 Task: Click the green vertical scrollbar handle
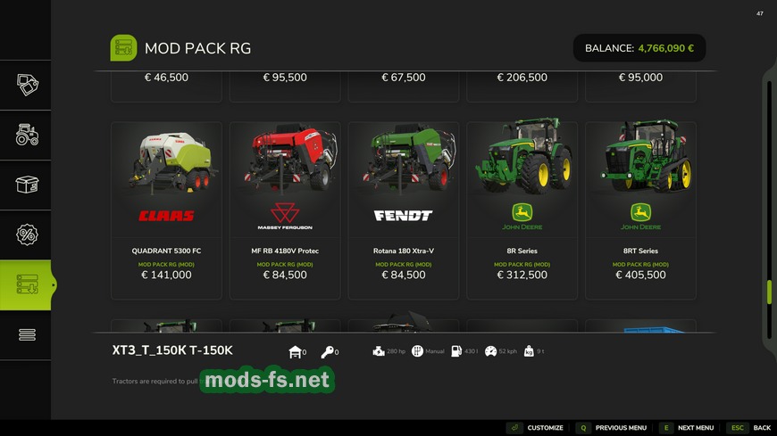tap(769, 292)
